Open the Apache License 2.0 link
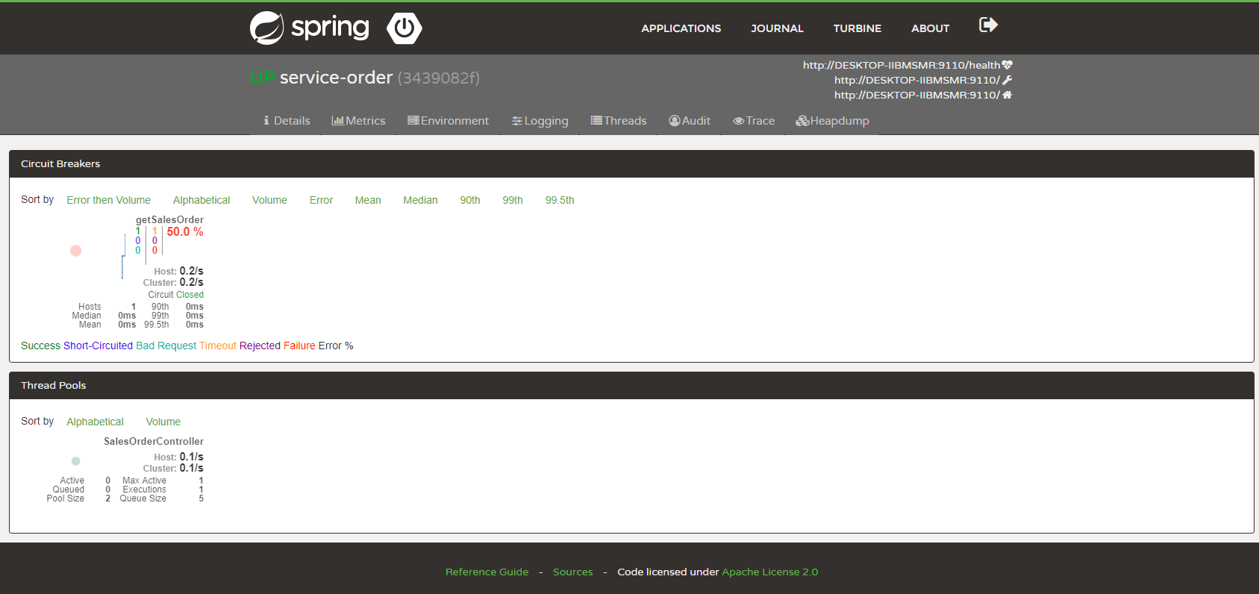 click(x=769, y=572)
